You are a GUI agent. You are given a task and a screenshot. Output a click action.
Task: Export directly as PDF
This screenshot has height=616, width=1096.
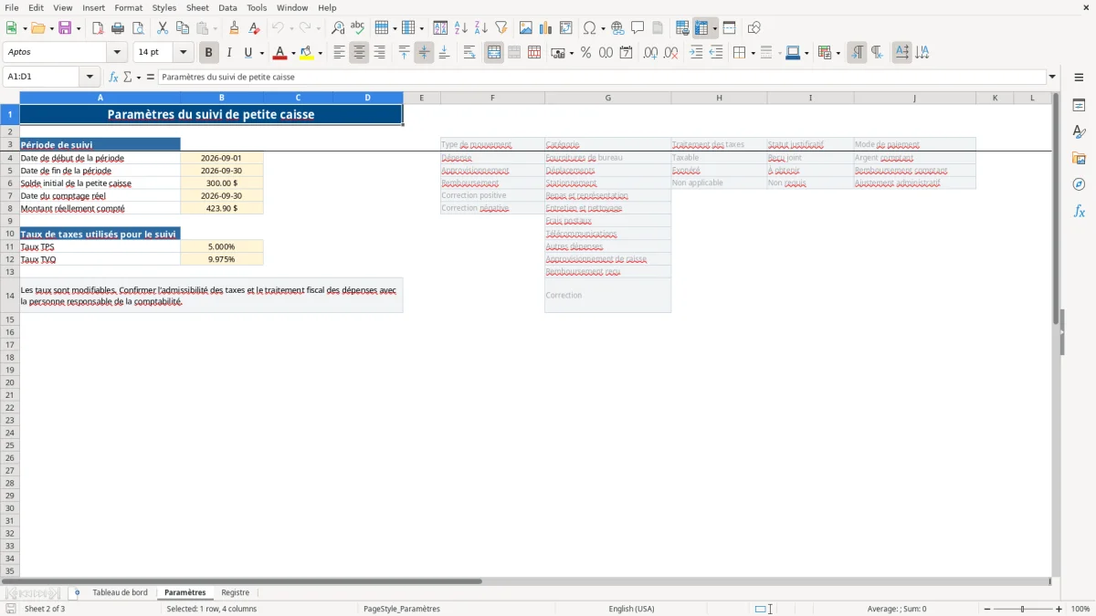(98, 28)
